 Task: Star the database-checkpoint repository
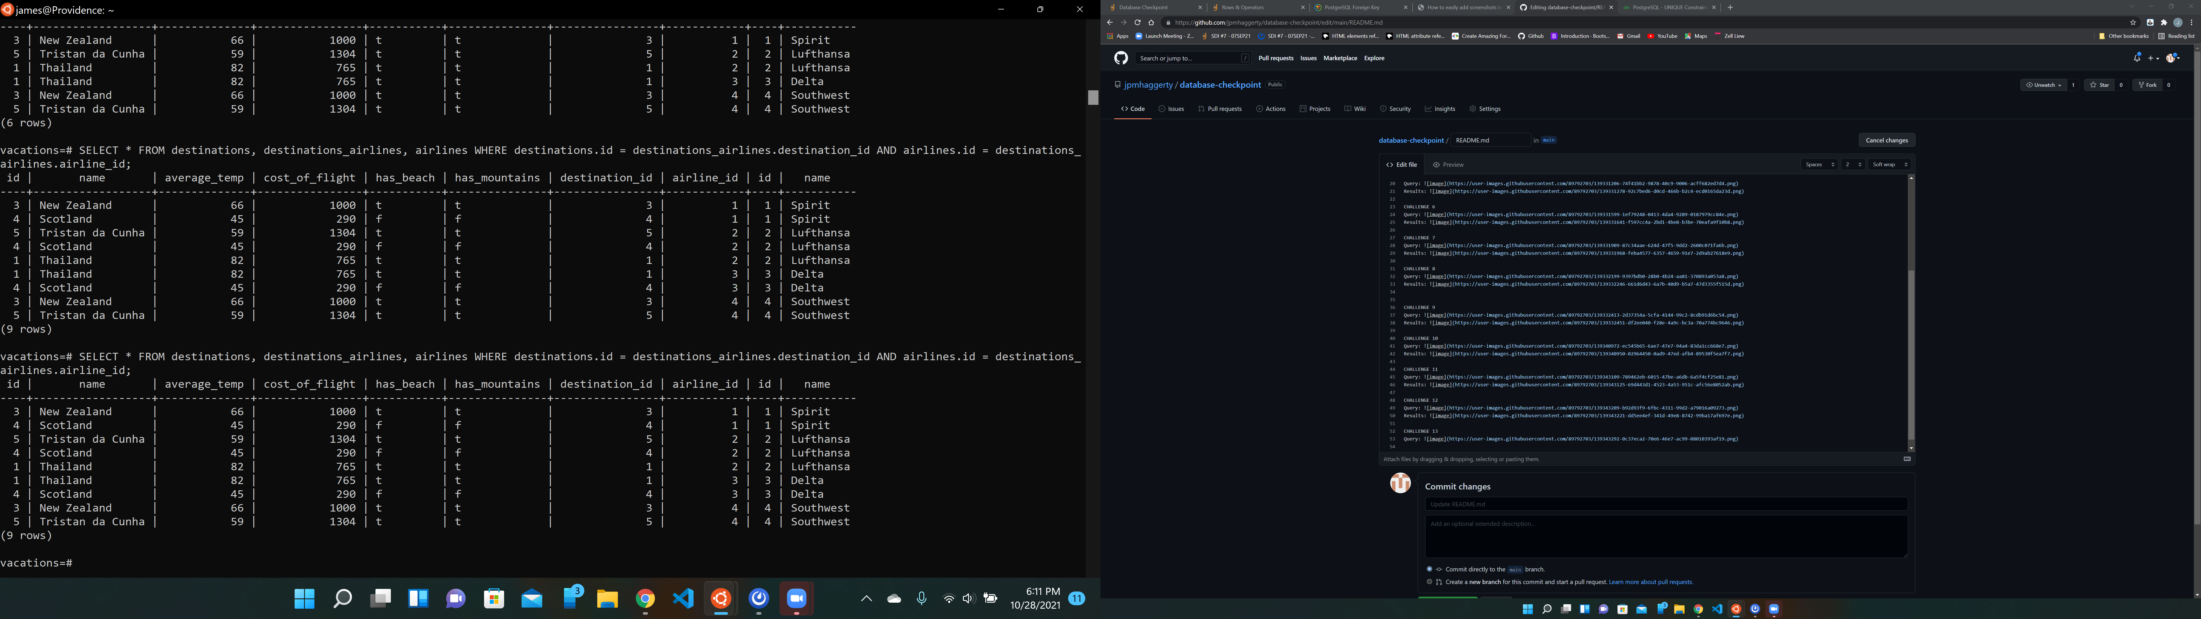(x=2100, y=85)
